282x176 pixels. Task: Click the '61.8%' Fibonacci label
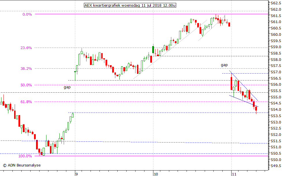pyautogui.click(x=26, y=102)
